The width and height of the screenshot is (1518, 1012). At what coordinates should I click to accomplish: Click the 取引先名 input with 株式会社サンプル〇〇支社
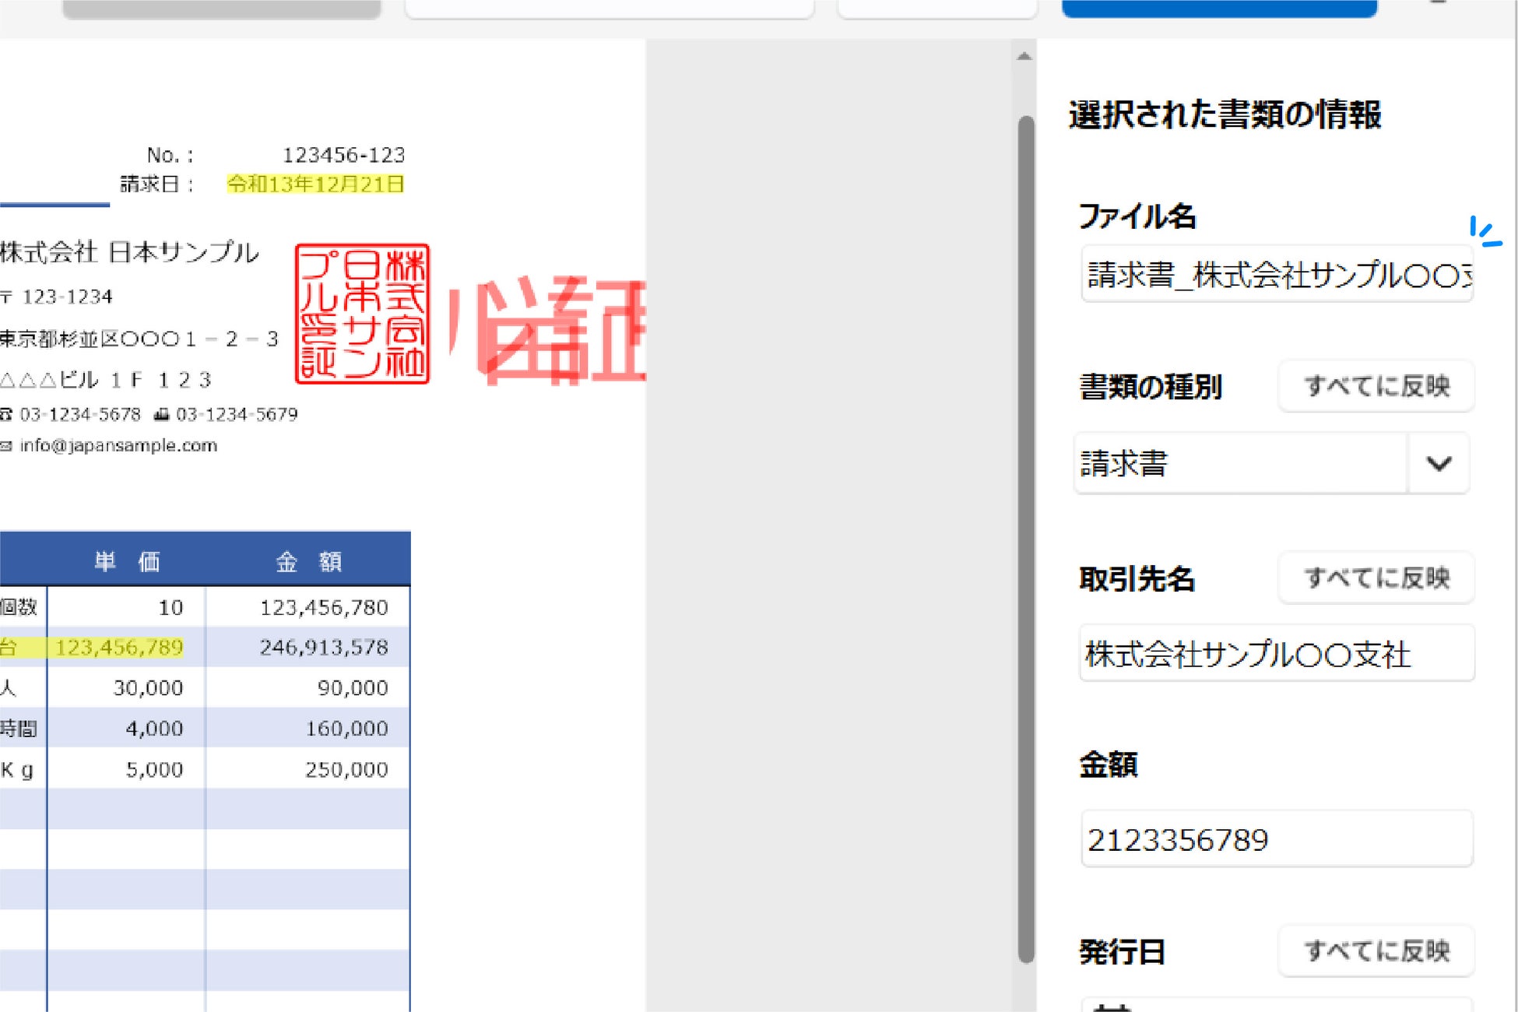click(1277, 654)
